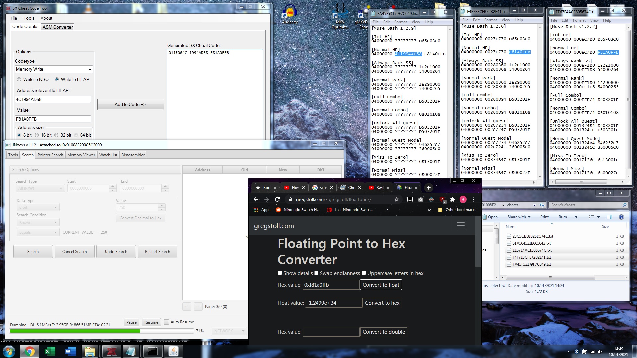637x358 pixels.
Task: Open the Tools menu in SX Cheat Code Tool
Action: (29, 18)
